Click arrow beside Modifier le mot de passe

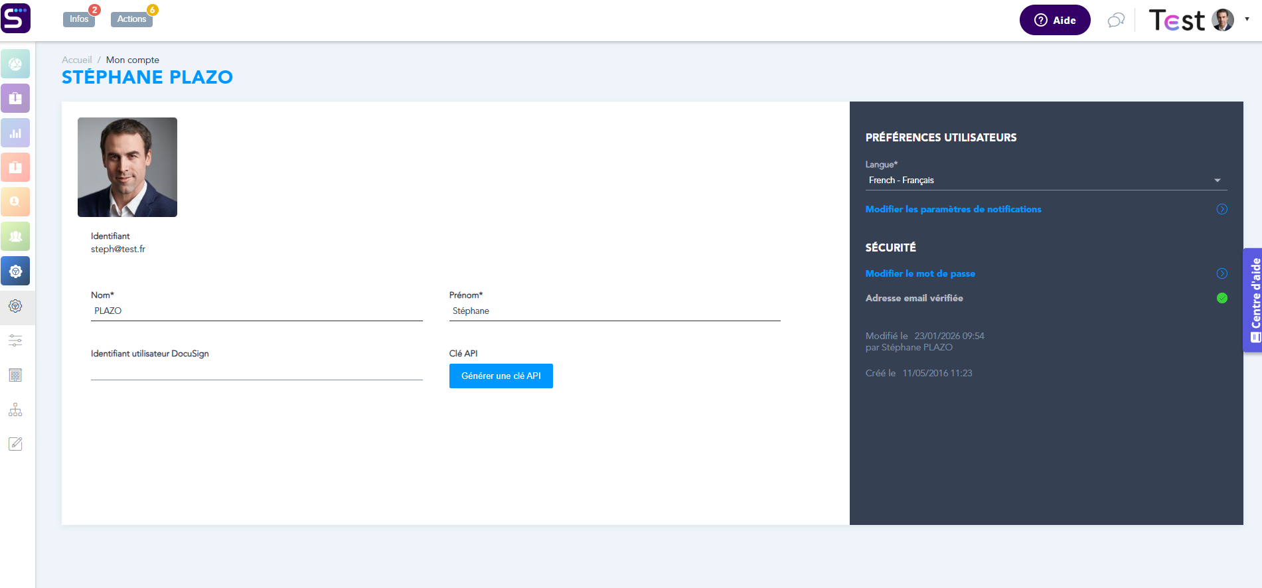(x=1222, y=273)
